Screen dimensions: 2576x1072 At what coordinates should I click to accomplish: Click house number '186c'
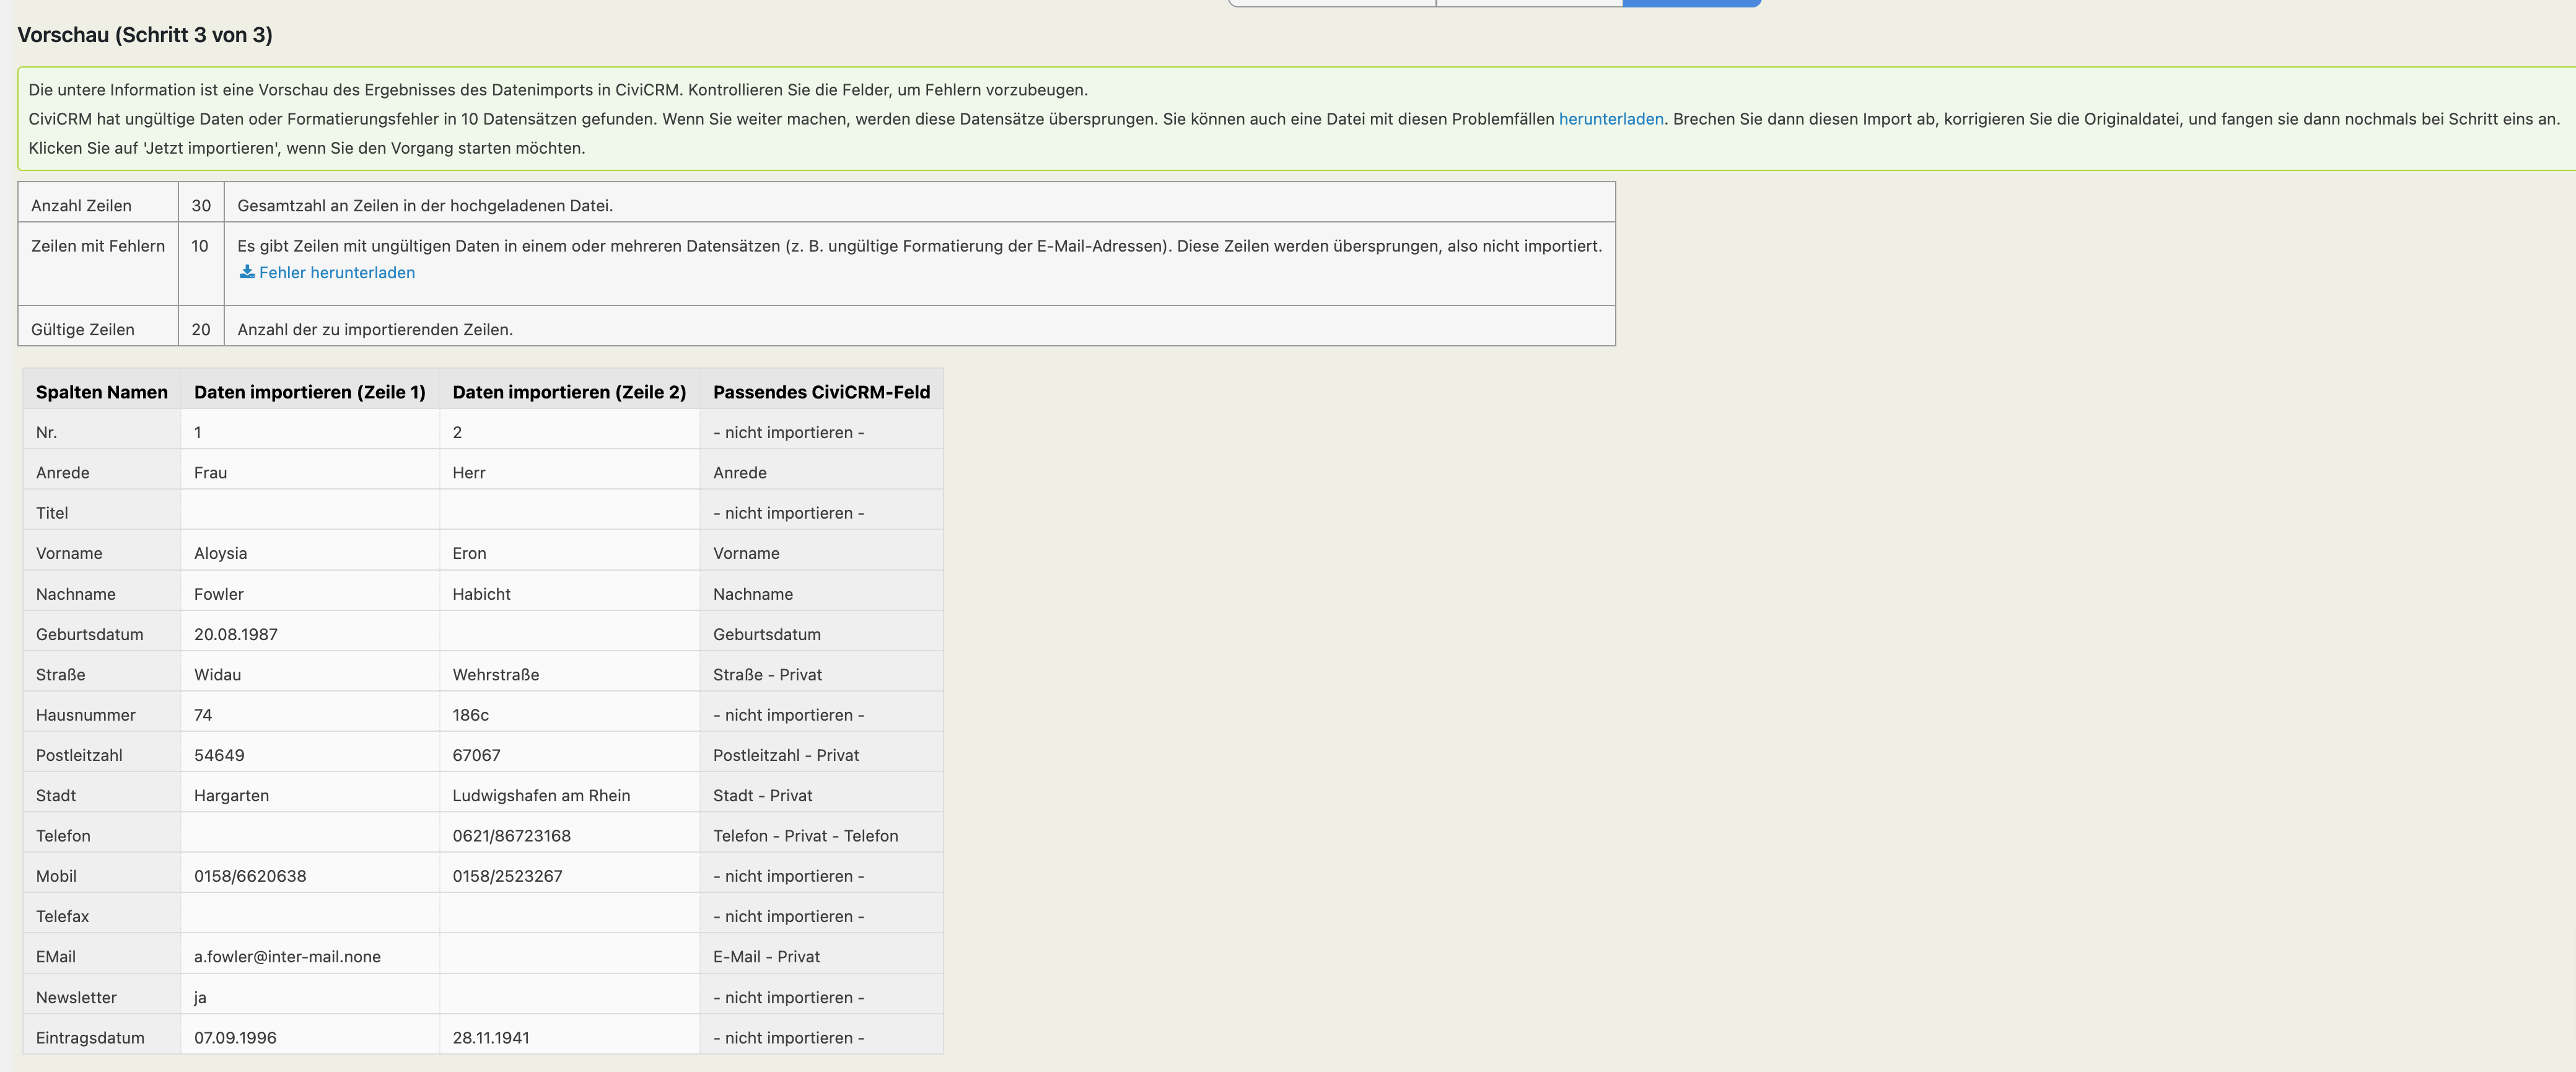(471, 715)
